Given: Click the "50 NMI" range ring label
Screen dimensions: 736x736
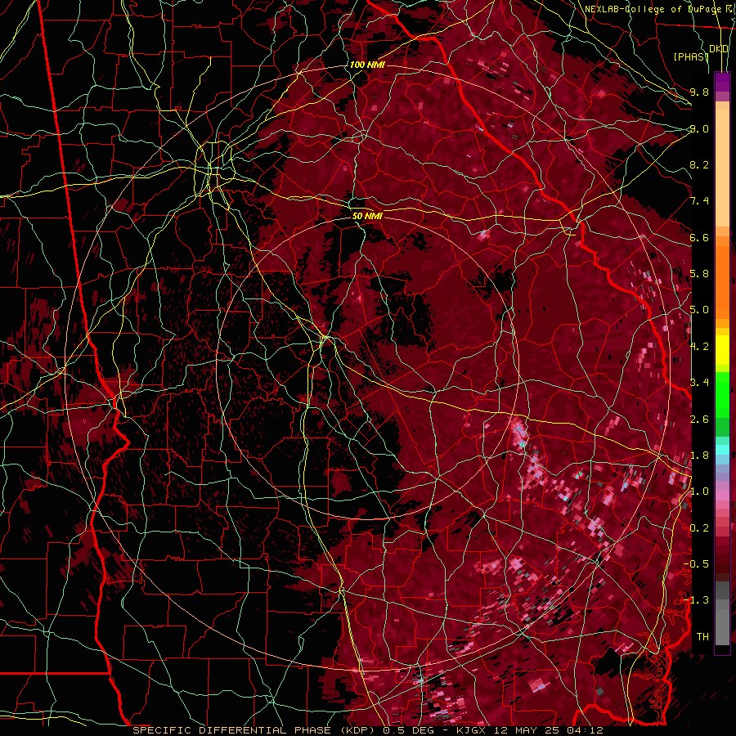Looking at the screenshot, I should coord(367,216).
